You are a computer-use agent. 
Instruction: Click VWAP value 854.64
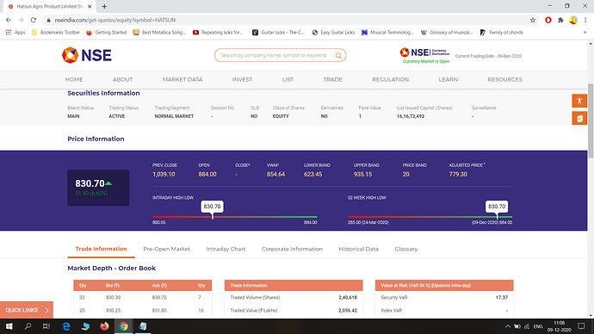(275, 174)
